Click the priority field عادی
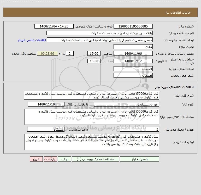 click(133, 47)
